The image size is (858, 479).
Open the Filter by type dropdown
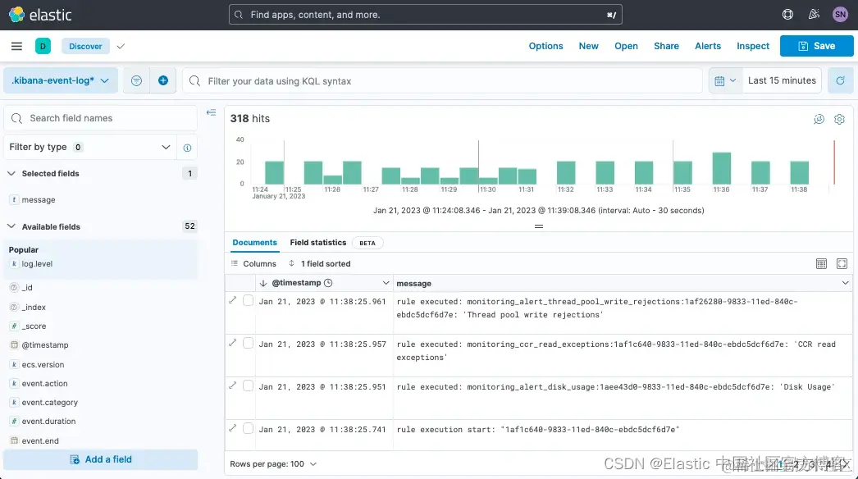click(89, 148)
